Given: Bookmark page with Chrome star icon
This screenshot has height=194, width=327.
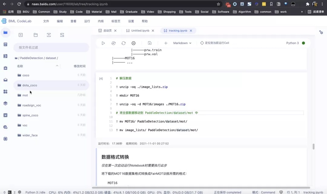Looking at the screenshot, I should [x=218, y=4].
